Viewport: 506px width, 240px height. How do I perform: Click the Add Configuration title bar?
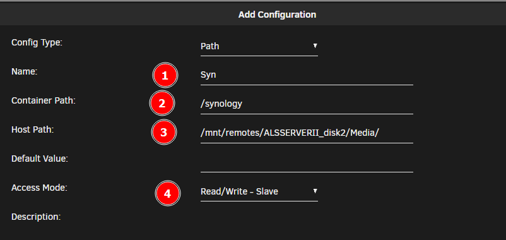click(253, 14)
